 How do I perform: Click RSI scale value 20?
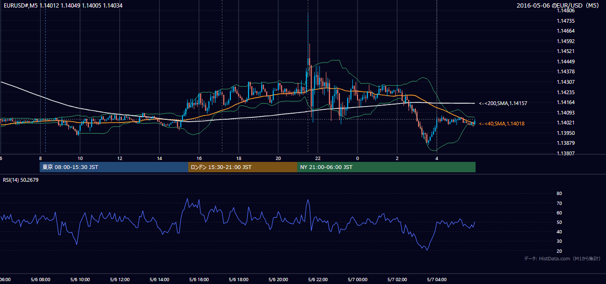point(559,251)
